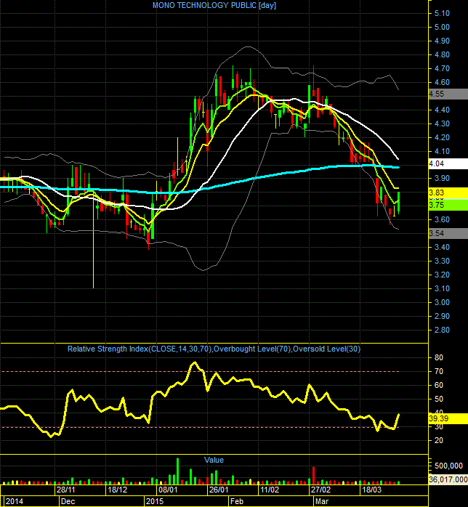Image resolution: width=468 pixels, height=507 pixels.
Task: Click the 80 RSI axis label
Action: [x=439, y=357]
